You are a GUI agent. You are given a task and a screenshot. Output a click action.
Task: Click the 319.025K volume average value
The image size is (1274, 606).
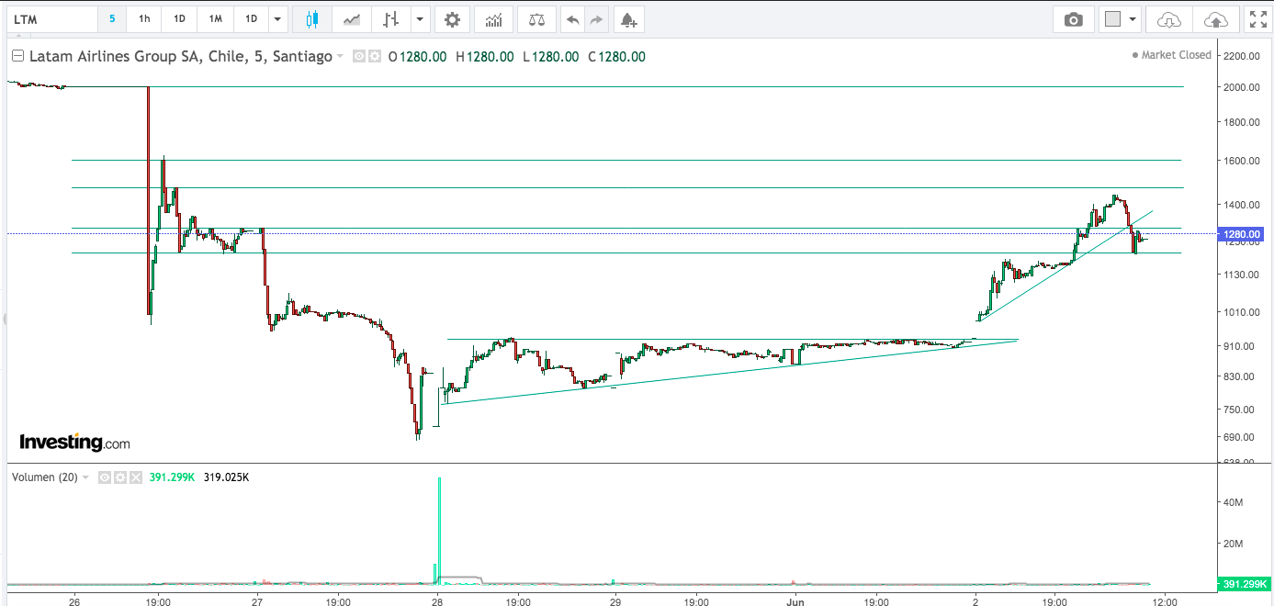(x=227, y=477)
